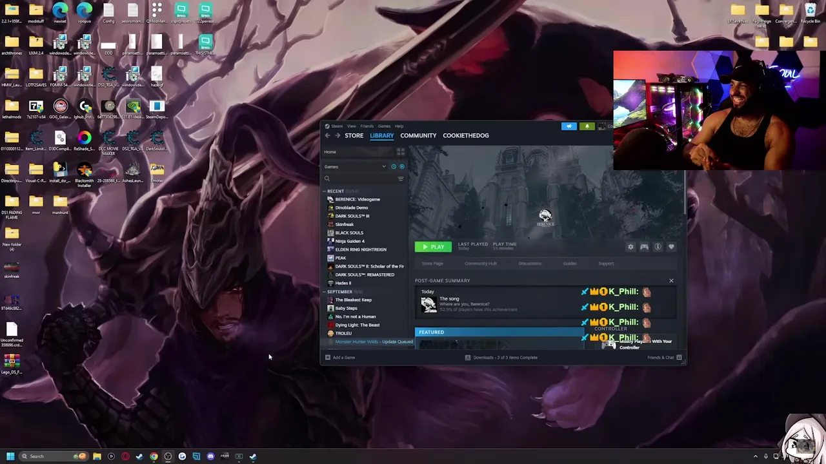
Task: Open the Steam menu in menu bar
Action: (337, 126)
